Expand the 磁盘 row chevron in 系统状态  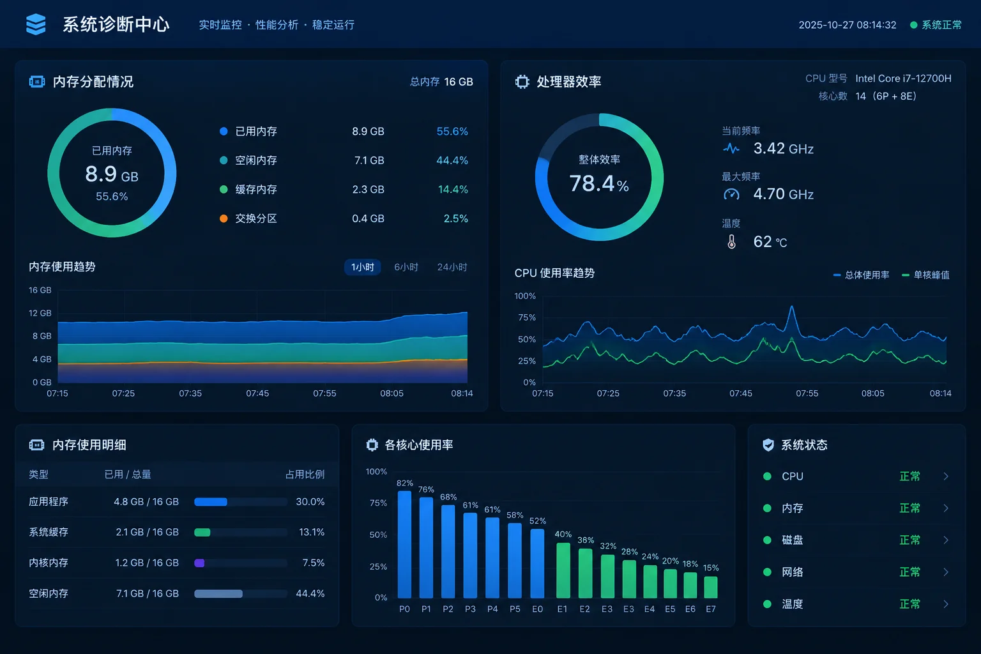pos(946,540)
